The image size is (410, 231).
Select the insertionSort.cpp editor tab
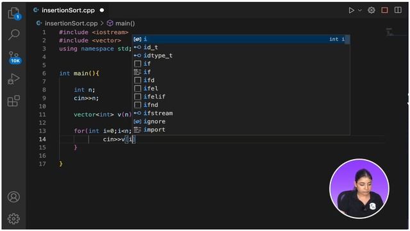click(69, 10)
